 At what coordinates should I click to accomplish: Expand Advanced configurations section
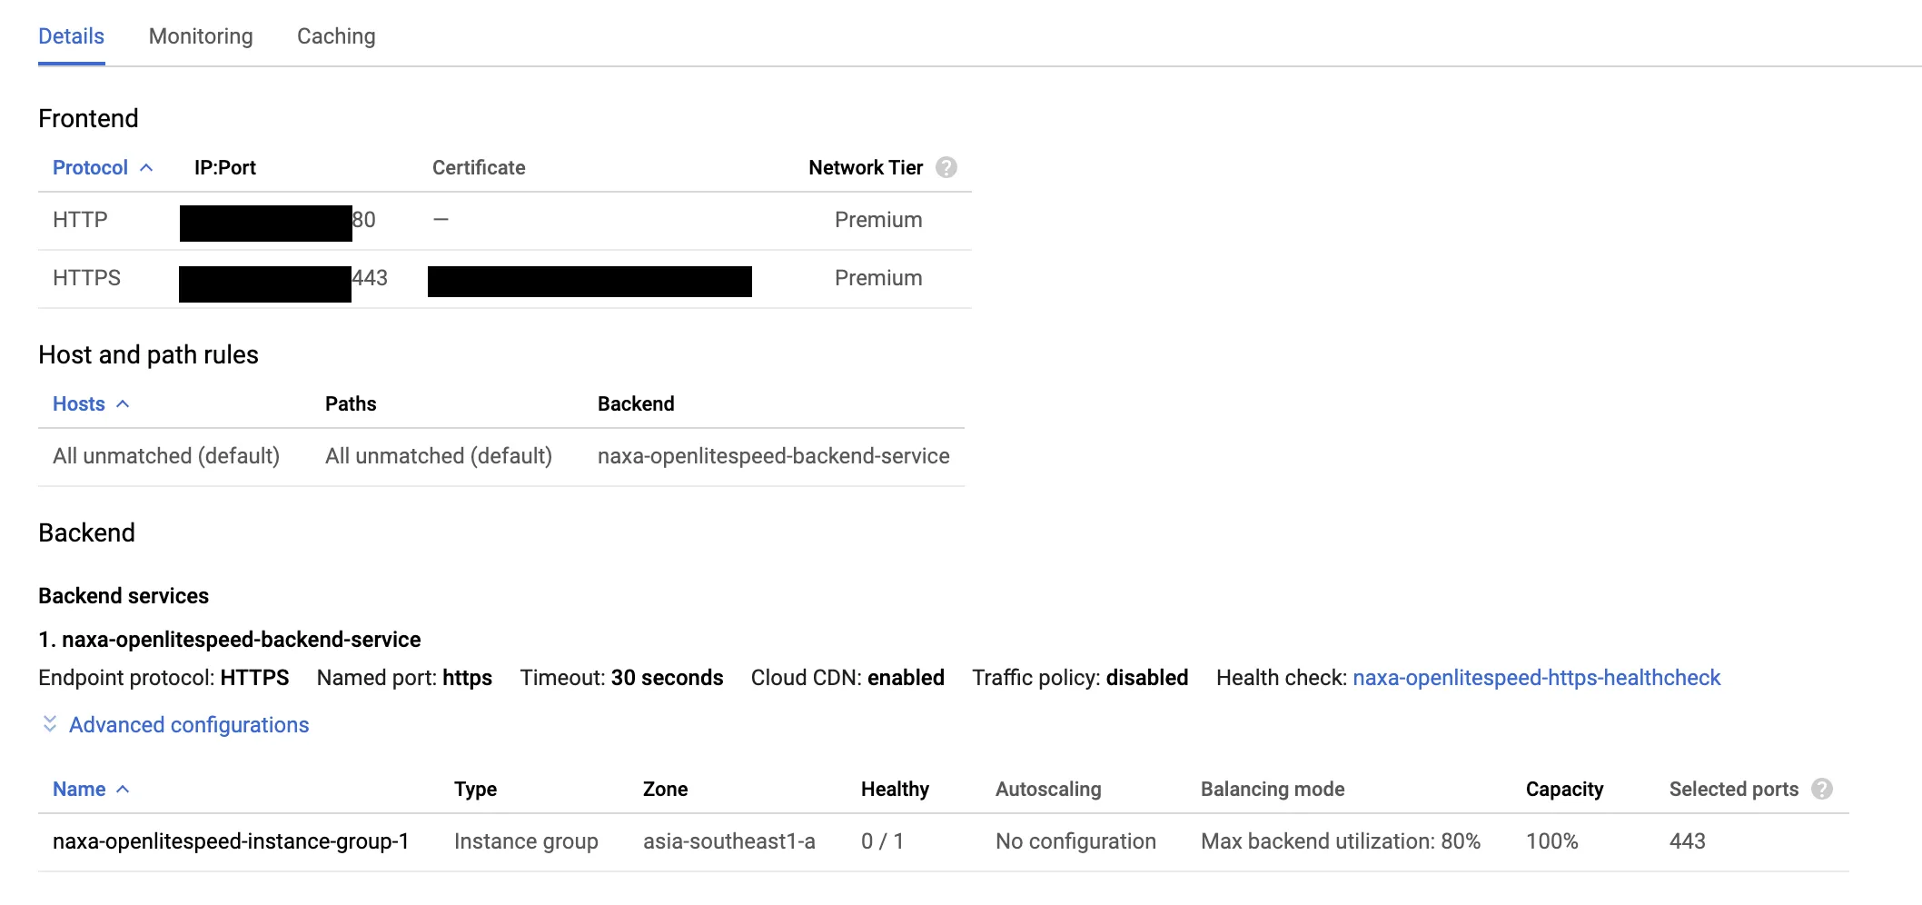(189, 725)
